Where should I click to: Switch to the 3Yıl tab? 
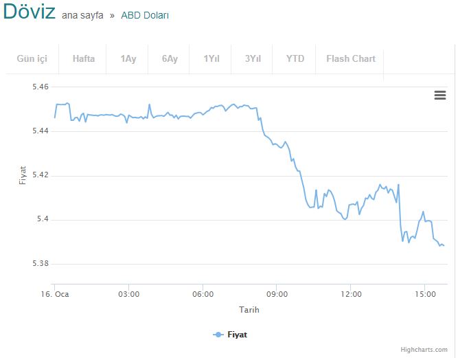(253, 59)
